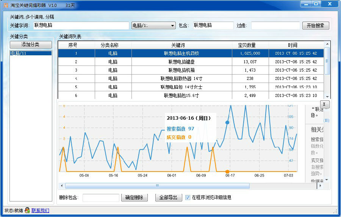Click the 时间 column header
Screen dimensions: 341x217
click(x=292, y=45)
